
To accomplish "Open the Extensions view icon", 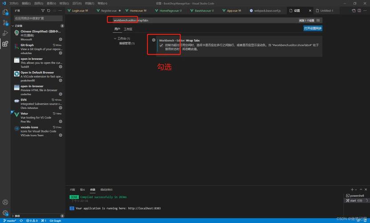I will (5, 44).
